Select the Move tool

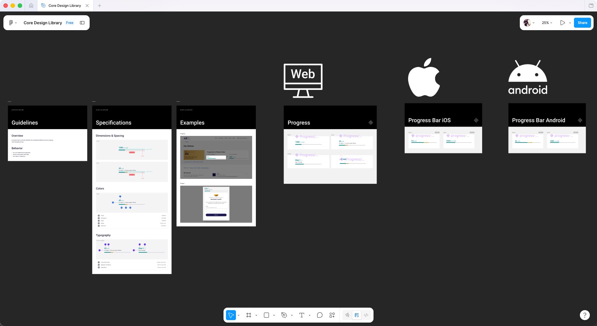point(231,315)
